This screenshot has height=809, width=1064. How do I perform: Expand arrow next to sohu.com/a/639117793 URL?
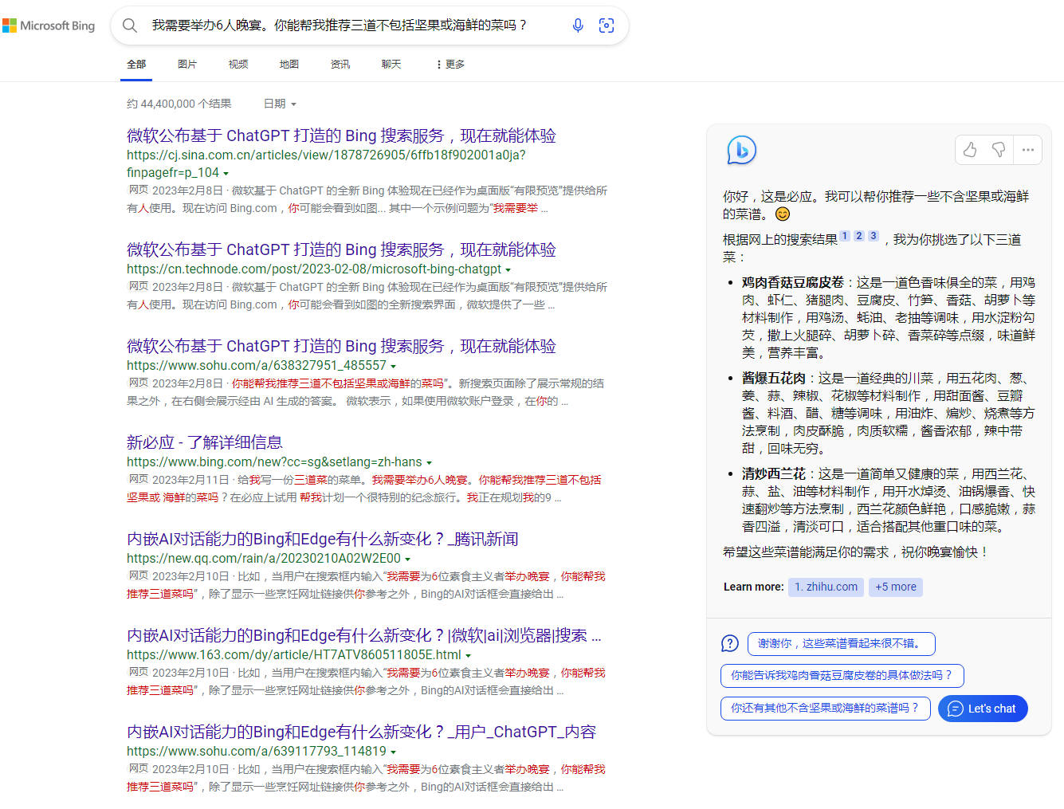coord(393,752)
